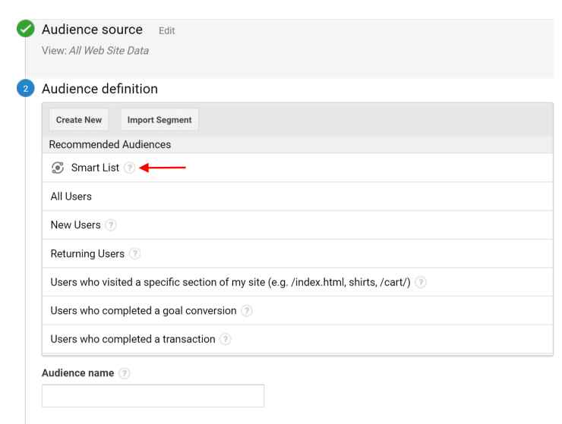Select users who completed a goal conversion
Image resolution: width=562 pixels, height=424 pixels.
[298, 311]
